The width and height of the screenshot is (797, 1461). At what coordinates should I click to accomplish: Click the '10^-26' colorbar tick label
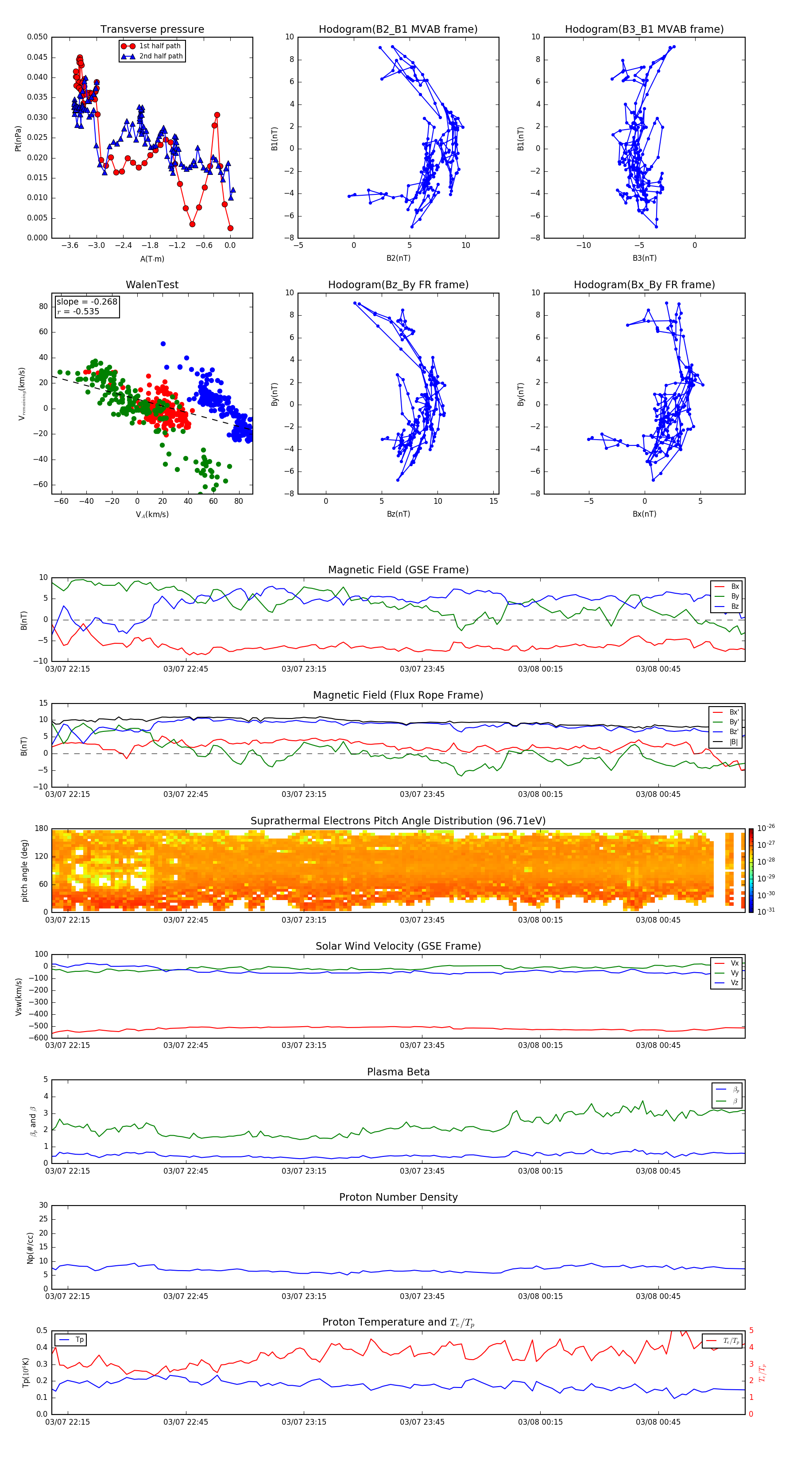point(766,828)
